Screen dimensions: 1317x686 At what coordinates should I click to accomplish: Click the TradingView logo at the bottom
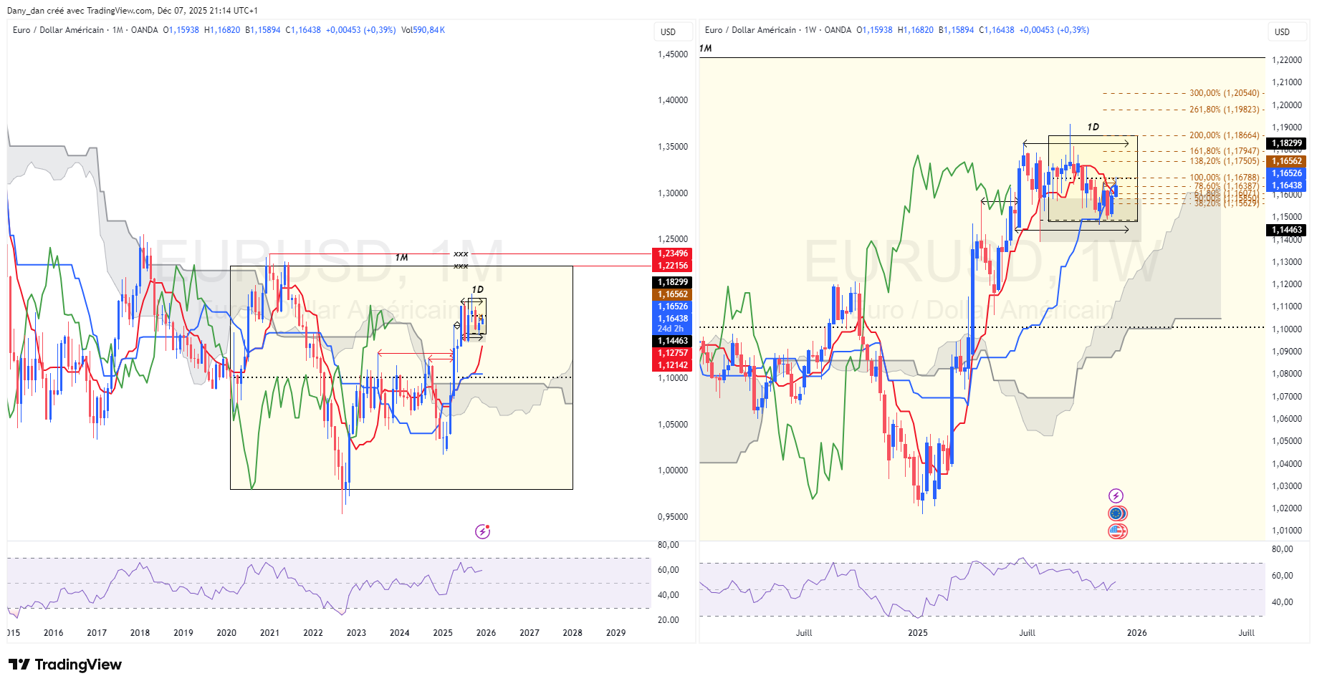[65, 665]
